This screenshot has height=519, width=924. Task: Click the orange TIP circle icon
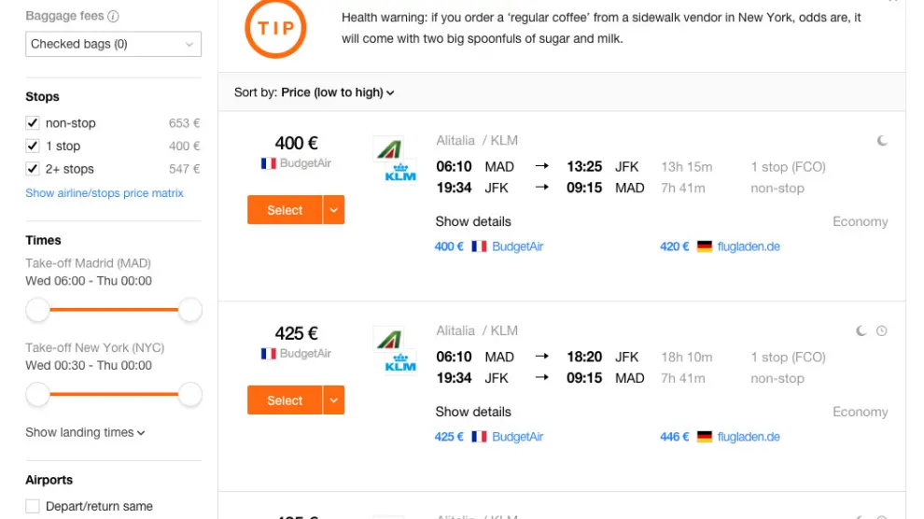point(275,26)
